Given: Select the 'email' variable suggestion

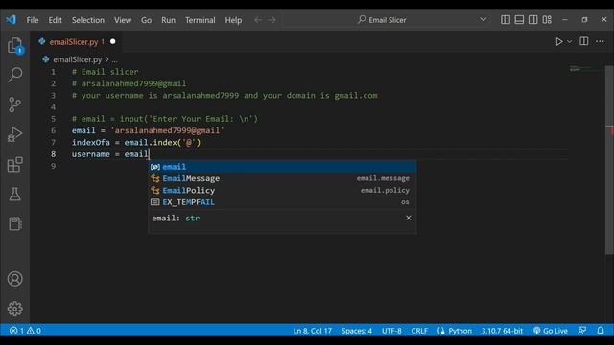Looking at the screenshot, I should coord(282,167).
